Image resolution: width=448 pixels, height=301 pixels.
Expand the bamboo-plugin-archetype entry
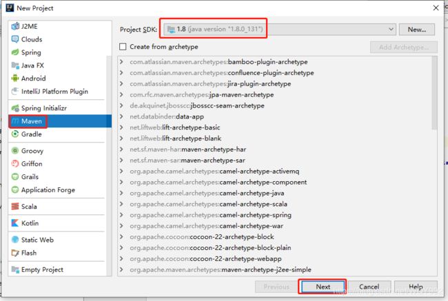(121, 62)
